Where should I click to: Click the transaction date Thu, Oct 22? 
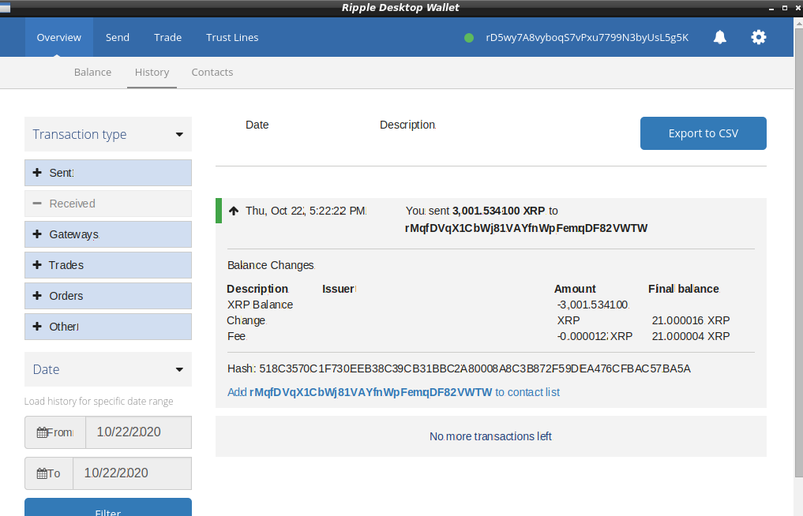coord(306,211)
